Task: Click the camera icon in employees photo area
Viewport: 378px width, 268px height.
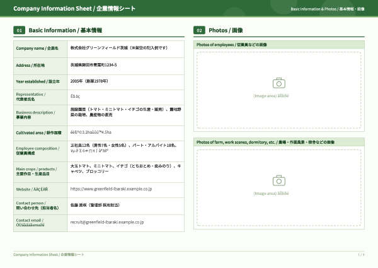Action: click(x=279, y=83)
